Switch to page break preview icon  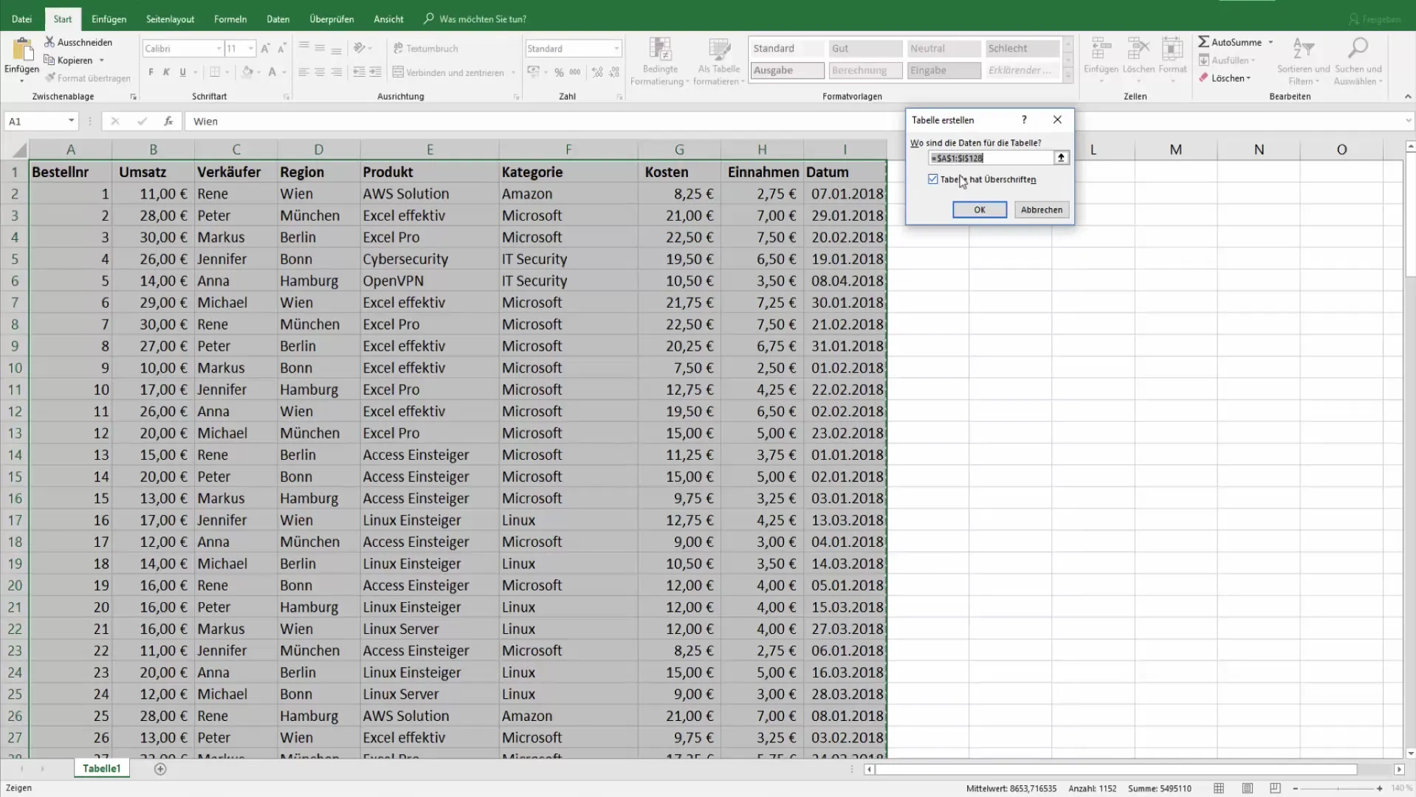click(1275, 788)
